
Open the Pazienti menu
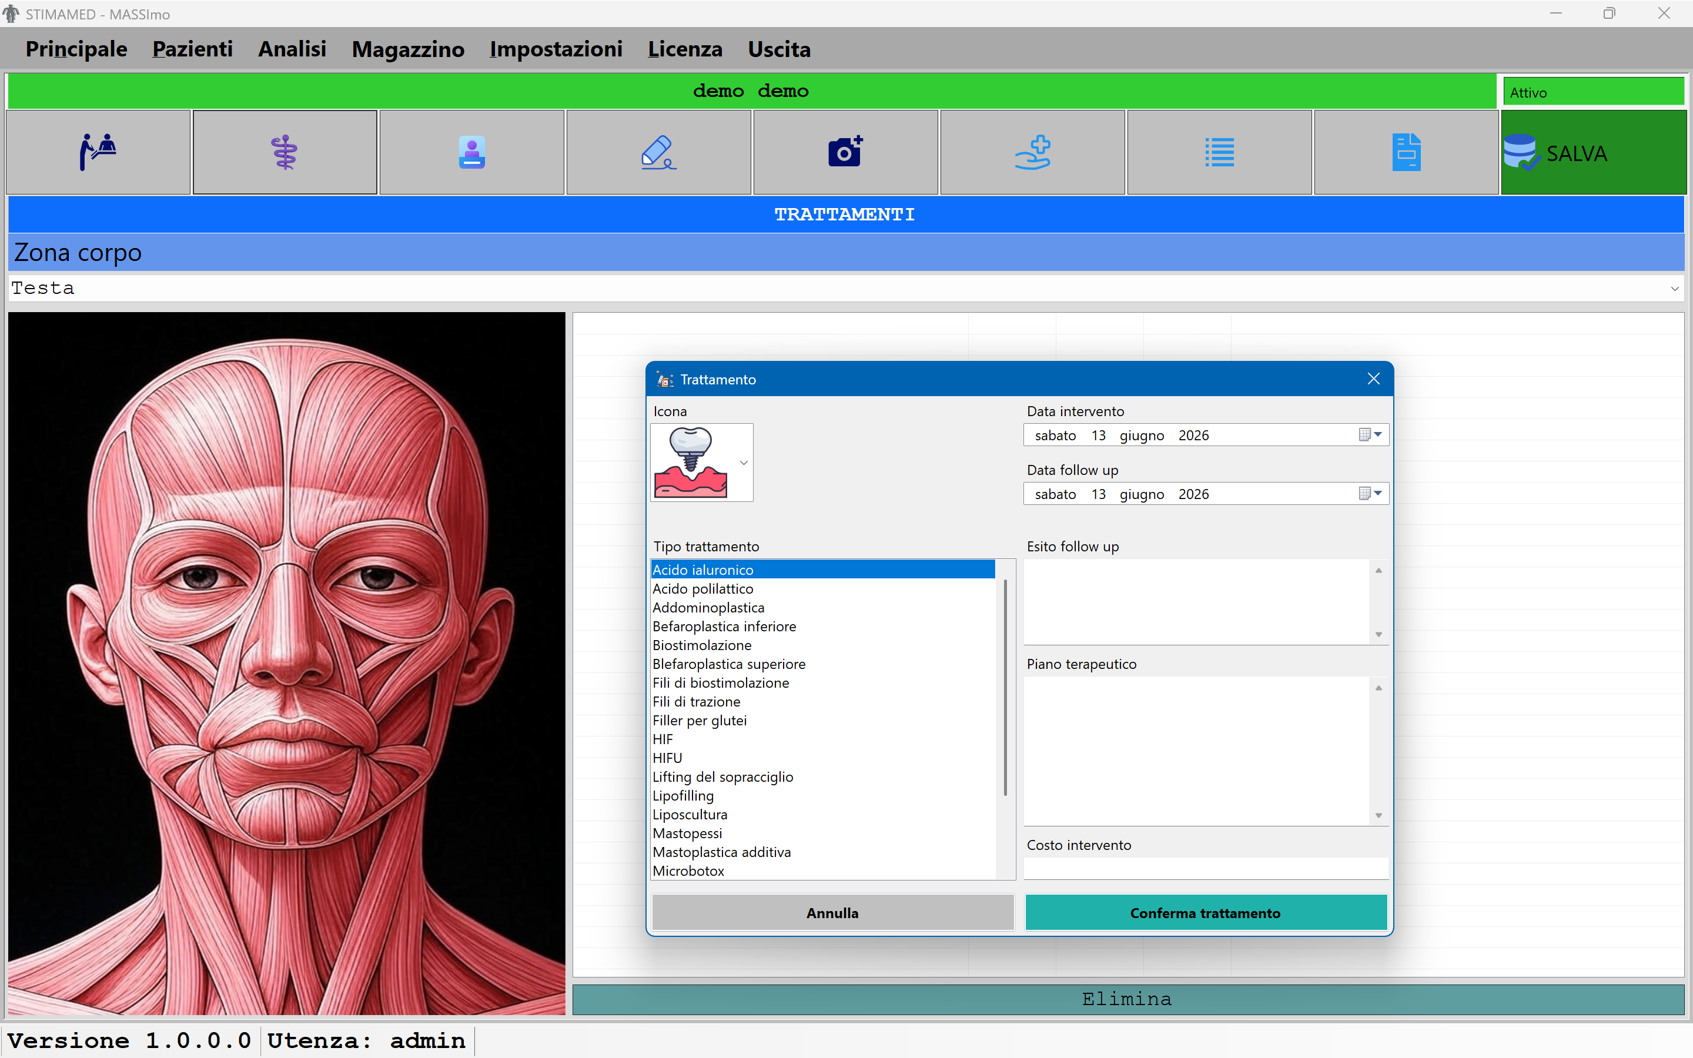(192, 49)
